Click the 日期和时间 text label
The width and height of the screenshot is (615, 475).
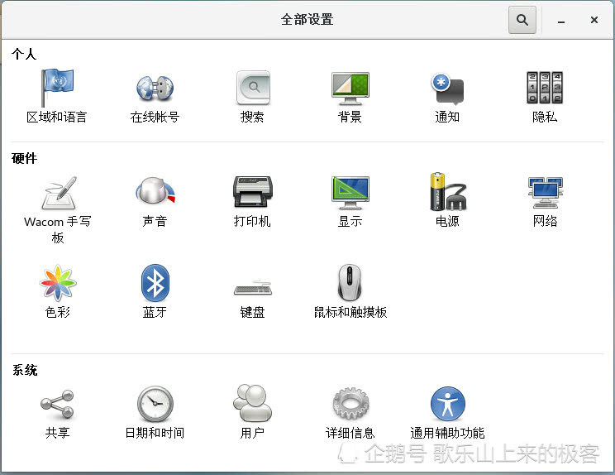(x=155, y=433)
